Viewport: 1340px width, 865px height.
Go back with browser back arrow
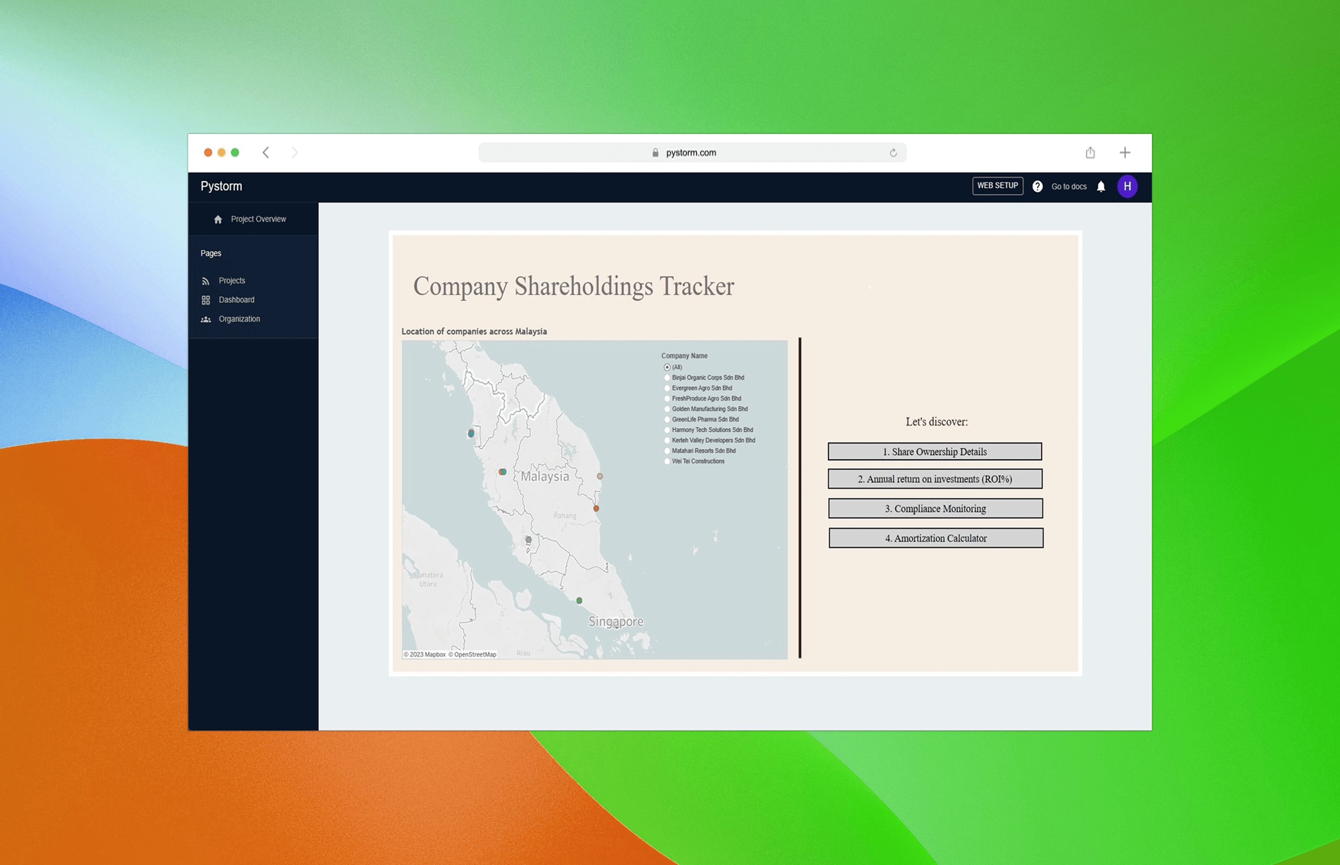pyautogui.click(x=266, y=153)
